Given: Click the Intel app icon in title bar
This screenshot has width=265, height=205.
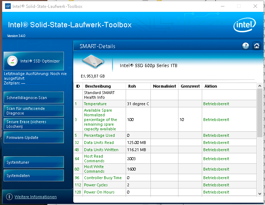Looking at the screenshot, I should click(8, 6).
